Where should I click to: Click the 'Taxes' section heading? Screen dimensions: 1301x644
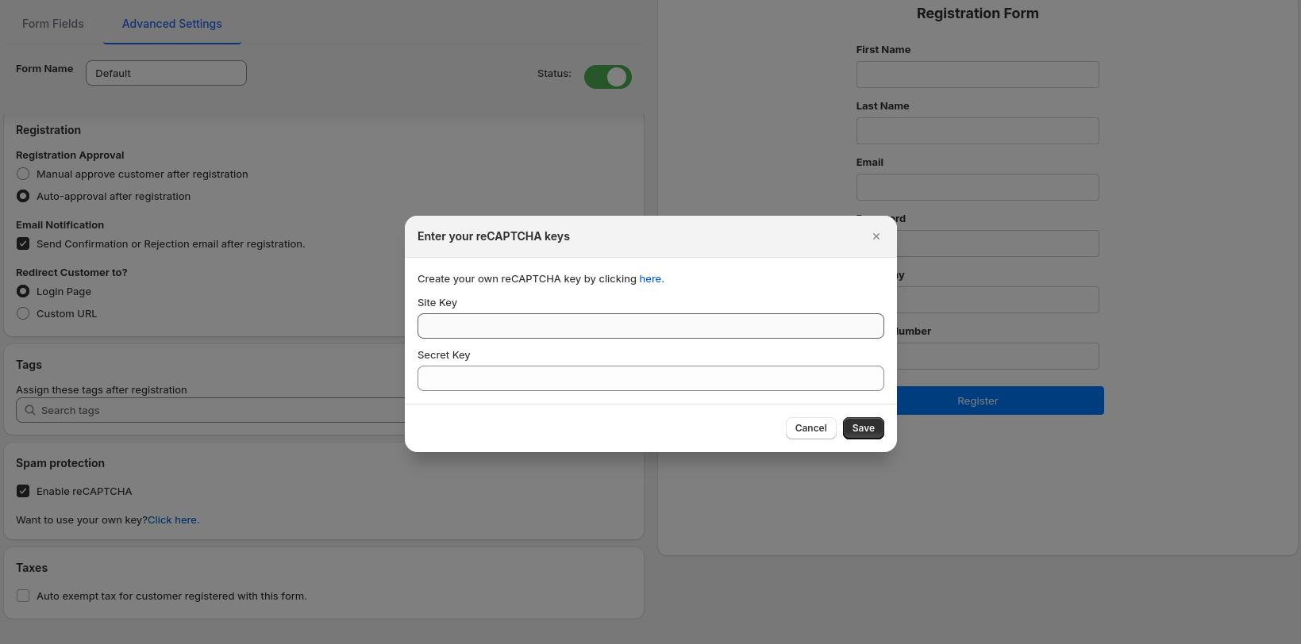pos(32,568)
